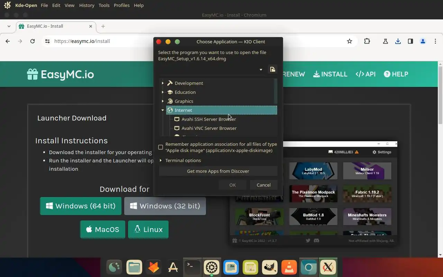The width and height of the screenshot is (443, 277).
Task: Toggle Chromium side panel icon
Action: click(x=410, y=41)
